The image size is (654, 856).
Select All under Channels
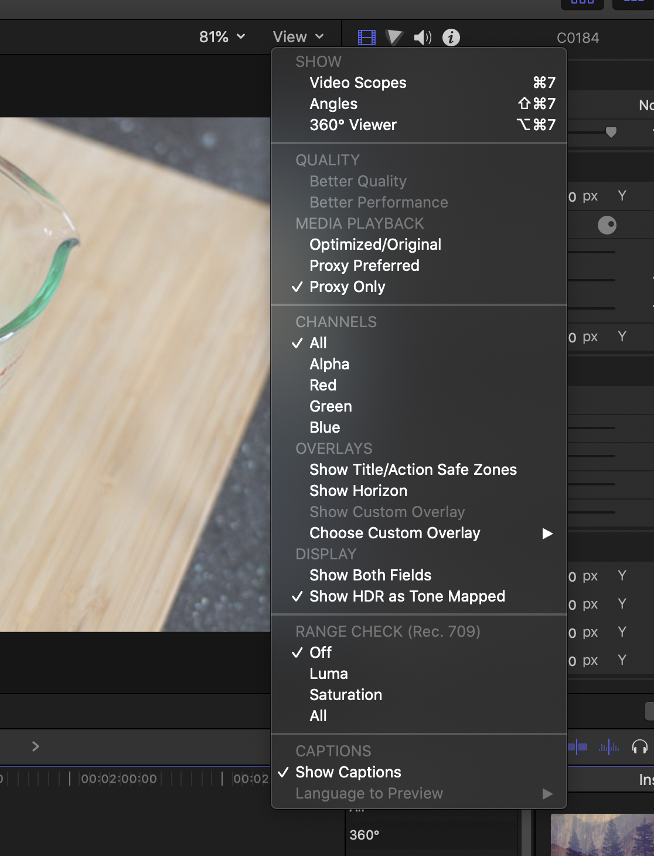[x=419, y=343]
